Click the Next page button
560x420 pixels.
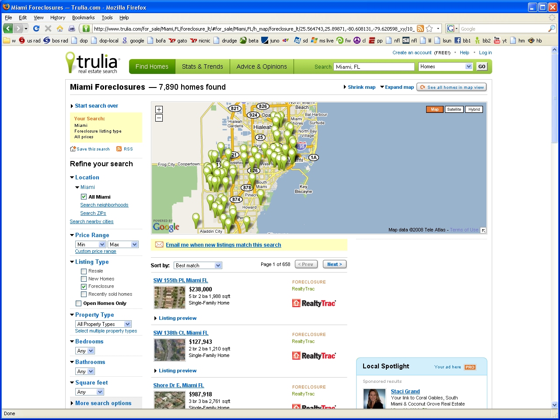pos(335,264)
